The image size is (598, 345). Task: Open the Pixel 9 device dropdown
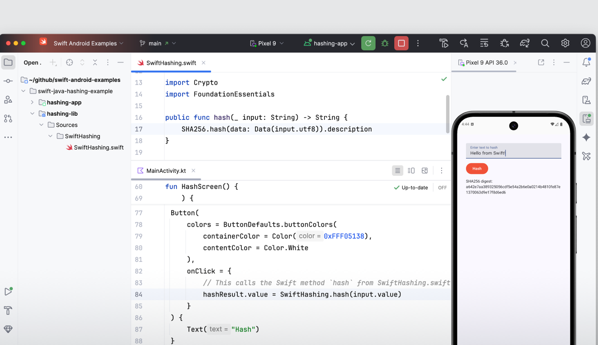[266, 43]
